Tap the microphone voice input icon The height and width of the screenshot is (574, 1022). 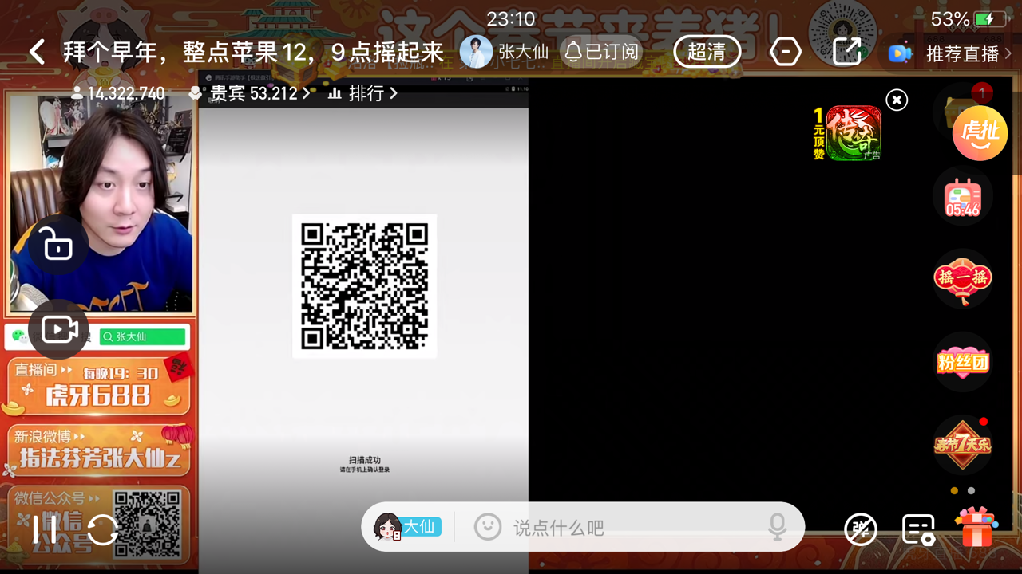point(777,527)
